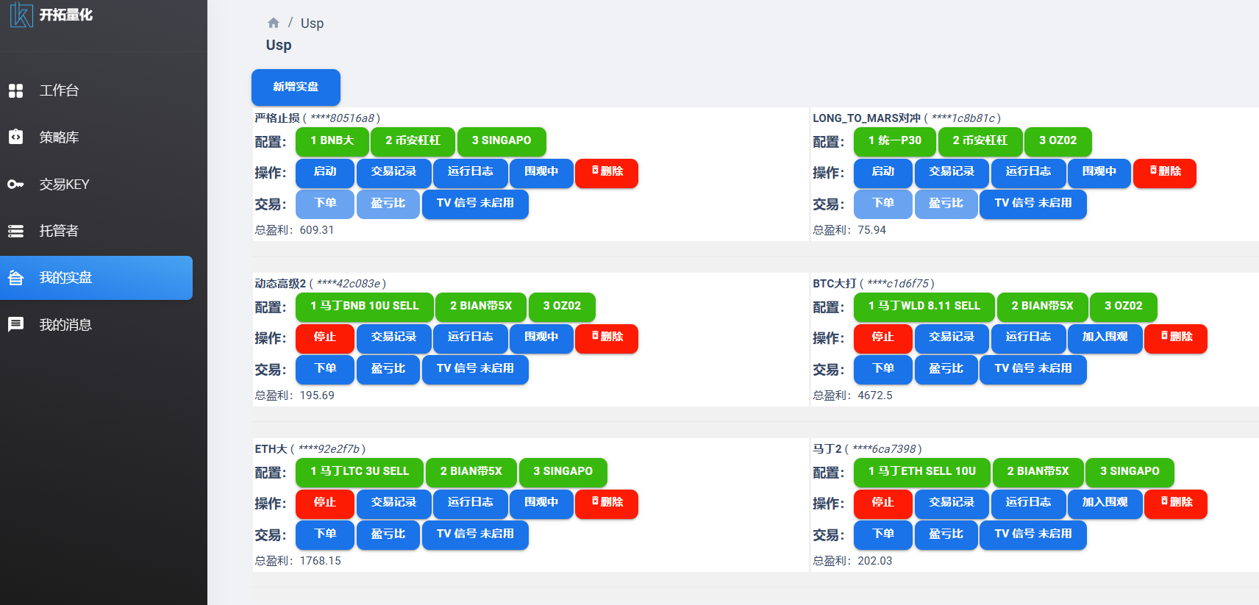Click 盈亏比 under ETH大 account

(388, 534)
